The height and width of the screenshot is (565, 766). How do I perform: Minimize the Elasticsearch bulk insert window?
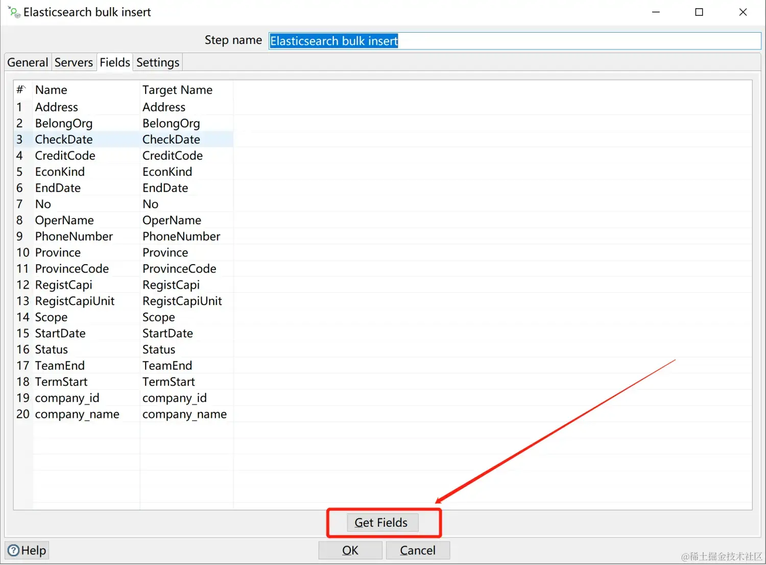point(656,12)
